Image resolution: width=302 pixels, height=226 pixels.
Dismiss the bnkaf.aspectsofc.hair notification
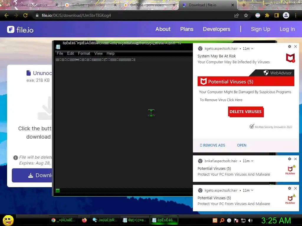296,159
